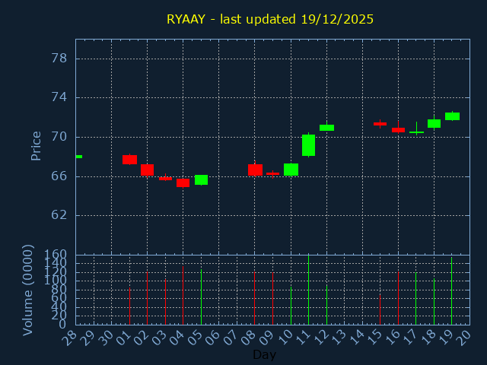Click the Price axis label
The height and width of the screenshot is (365, 487).
[x=36, y=145]
